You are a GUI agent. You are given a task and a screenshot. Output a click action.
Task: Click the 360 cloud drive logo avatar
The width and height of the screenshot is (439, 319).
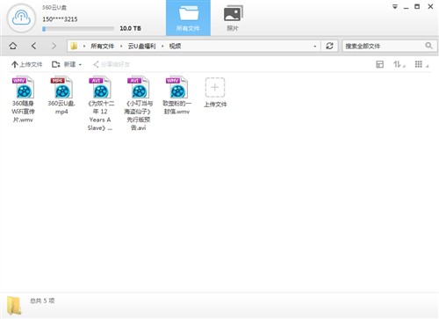click(x=21, y=18)
